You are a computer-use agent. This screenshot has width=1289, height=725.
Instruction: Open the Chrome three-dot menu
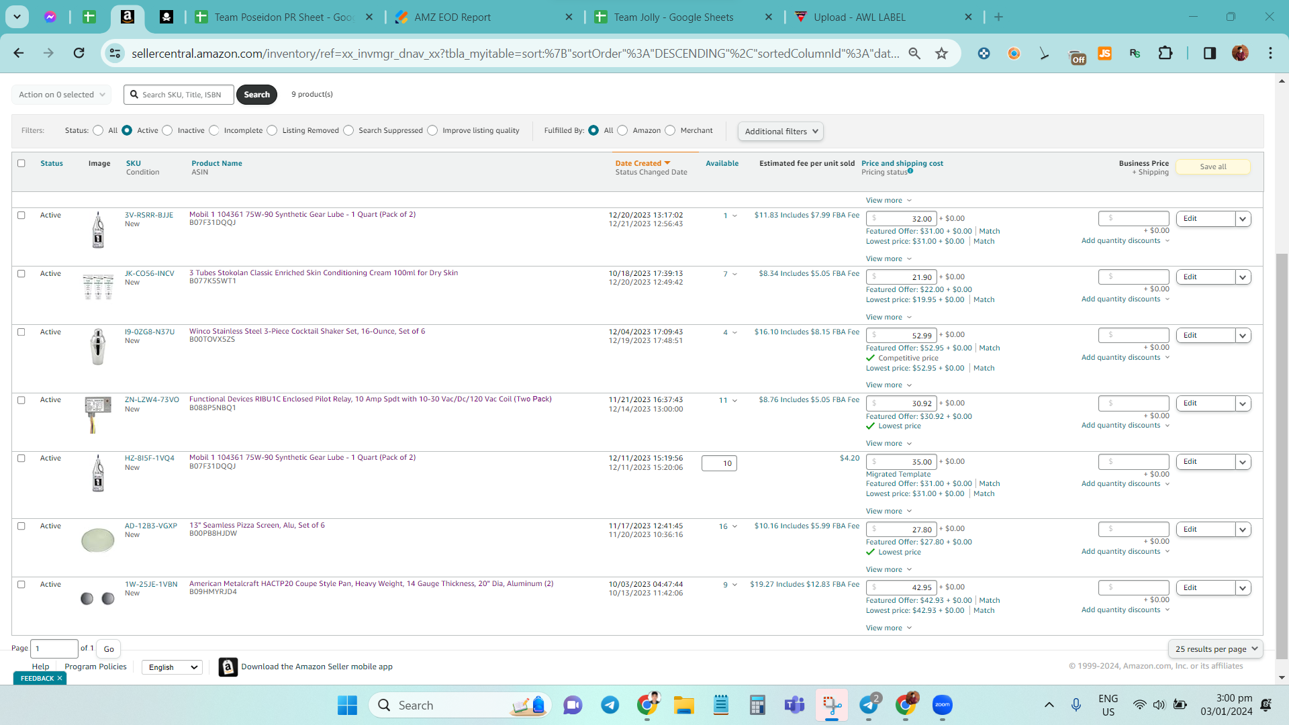coord(1270,53)
